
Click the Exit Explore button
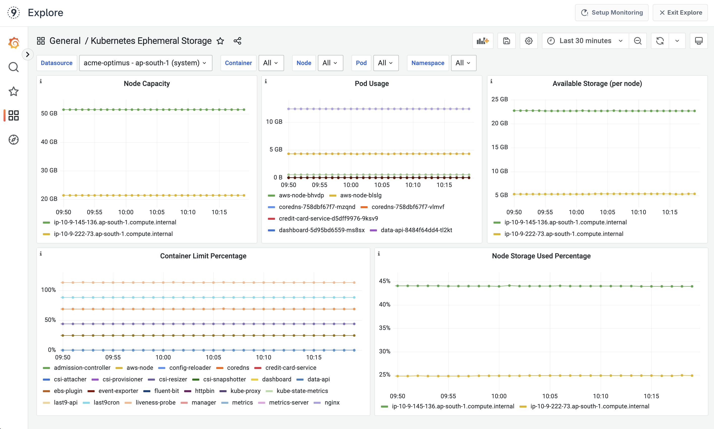680,12
